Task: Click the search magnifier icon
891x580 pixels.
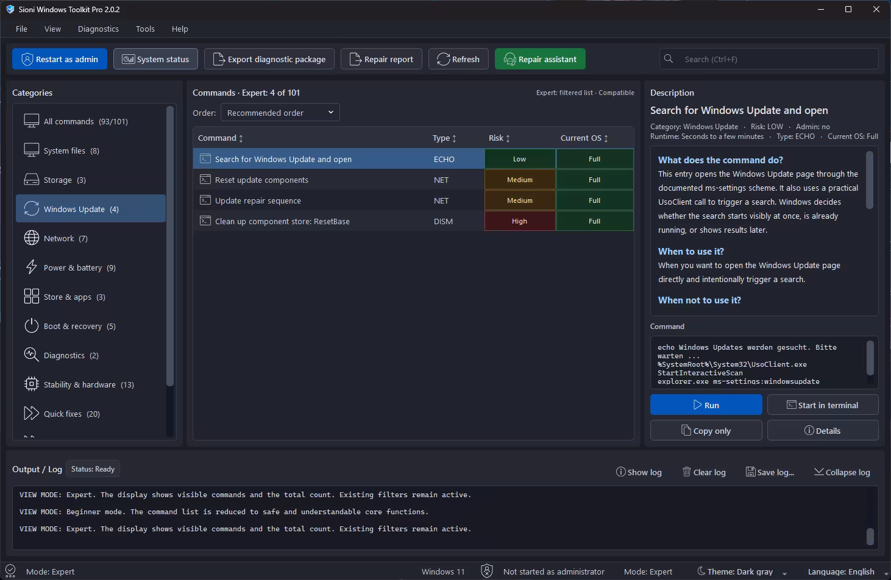Action: [669, 59]
